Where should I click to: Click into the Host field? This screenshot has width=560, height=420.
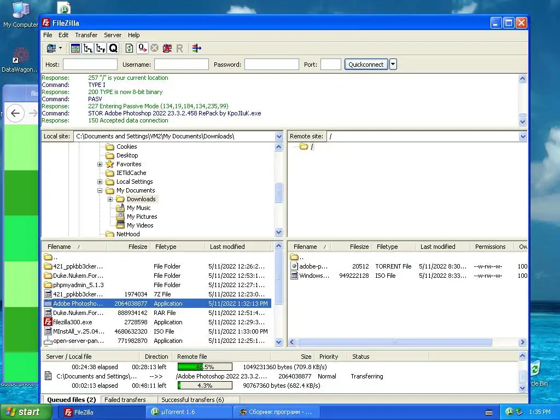coord(90,65)
